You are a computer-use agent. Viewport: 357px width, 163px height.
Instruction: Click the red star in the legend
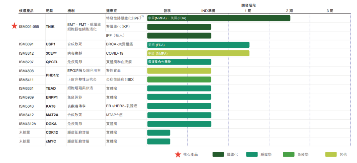click(178, 154)
